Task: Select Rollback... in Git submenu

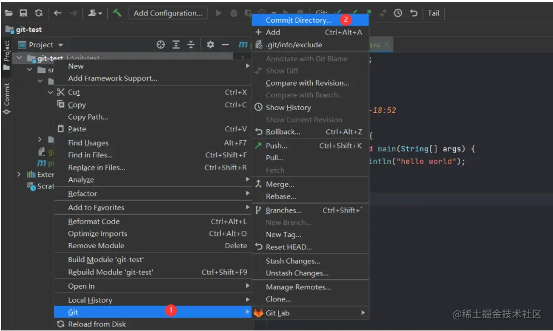Action: click(x=310, y=132)
